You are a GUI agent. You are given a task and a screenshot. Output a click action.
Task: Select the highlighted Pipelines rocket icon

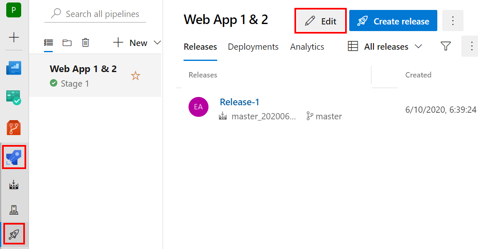14,157
